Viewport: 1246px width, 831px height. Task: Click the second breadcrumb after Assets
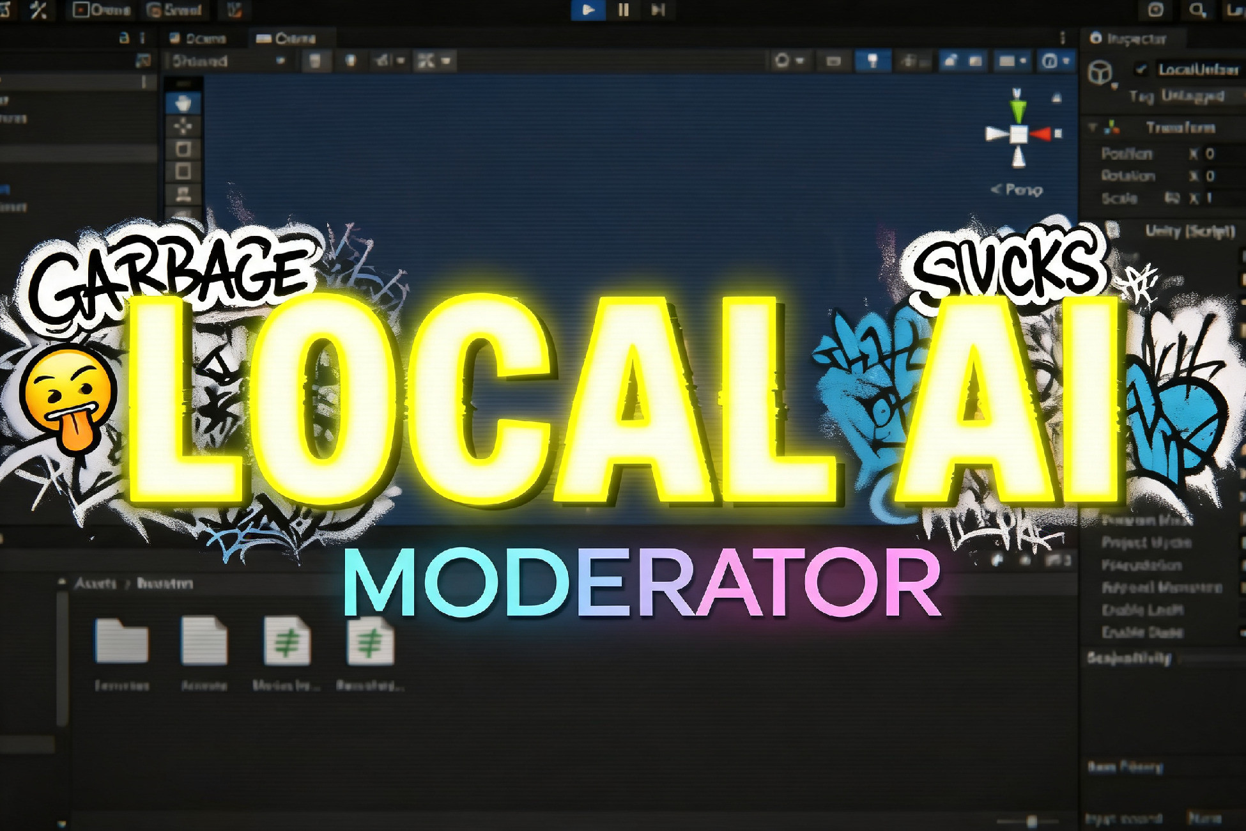(165, 584)
